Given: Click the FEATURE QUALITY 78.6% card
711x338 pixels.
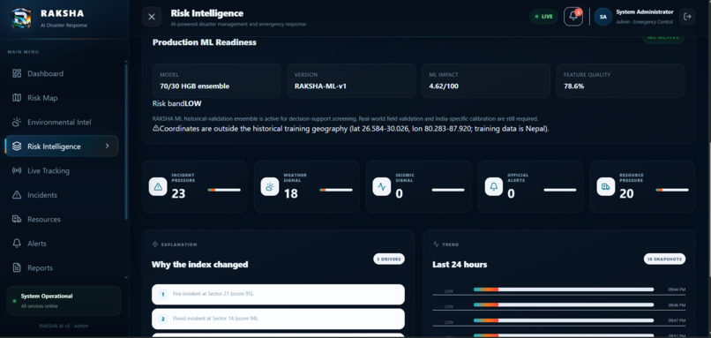Looking at the screenshot, I should [620, 81].
